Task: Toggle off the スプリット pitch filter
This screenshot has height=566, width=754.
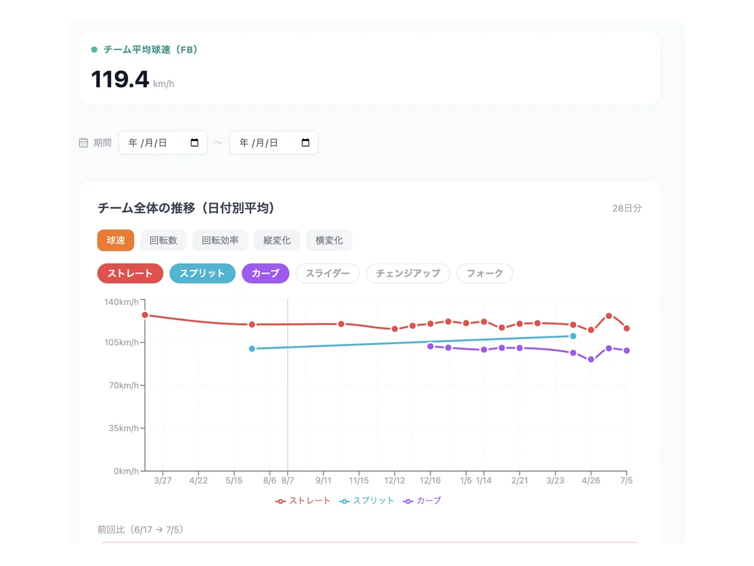Action: [202, 274]
